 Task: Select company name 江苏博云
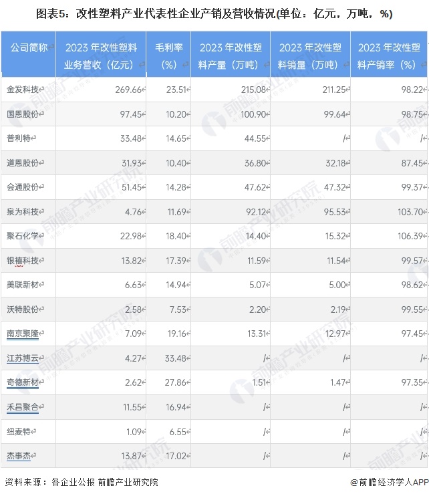23,358
